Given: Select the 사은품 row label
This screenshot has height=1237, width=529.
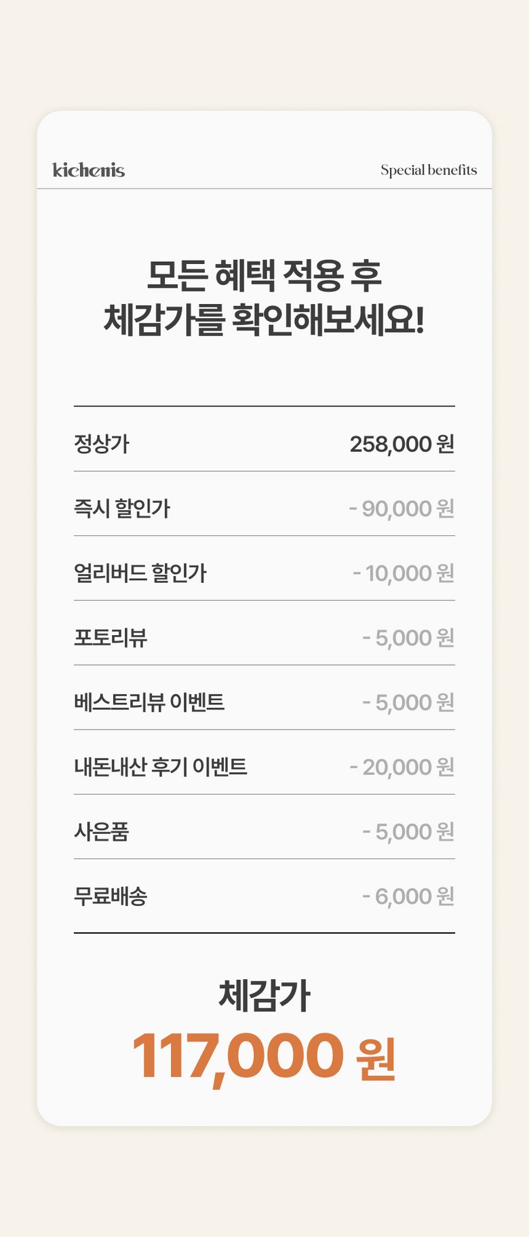Looking at the screenshot, I should (102, 831).
